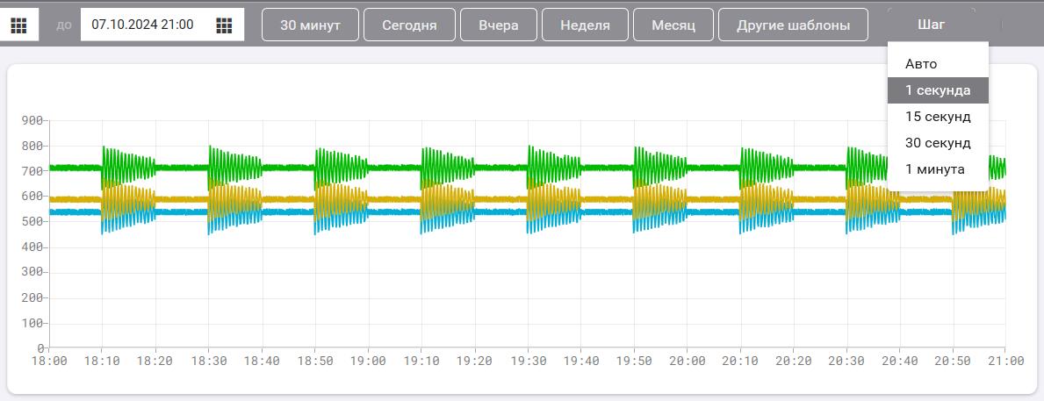Click the date field showing 07.10.2024 21:00
The width and height of the screenshot is (1044, 401).
[142, 25]
